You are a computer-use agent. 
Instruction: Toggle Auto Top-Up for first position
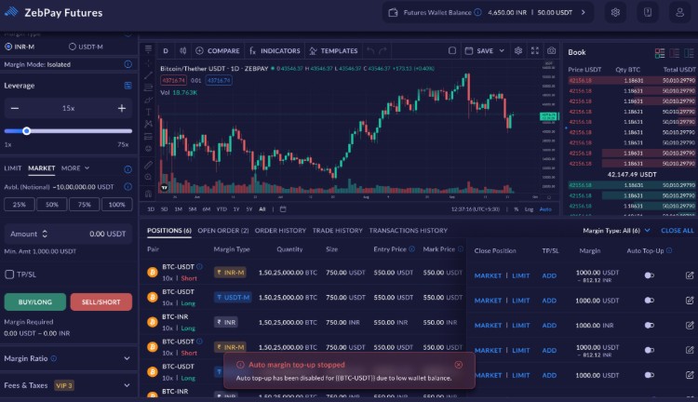pyautogui.click(x=649, y=275)
